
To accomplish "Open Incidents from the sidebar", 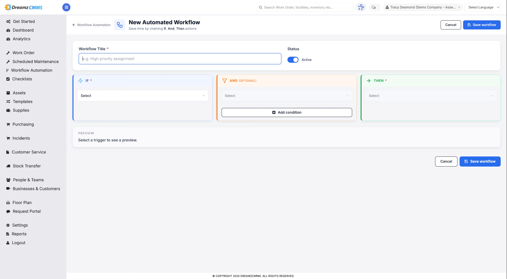I will pos(21,138).
